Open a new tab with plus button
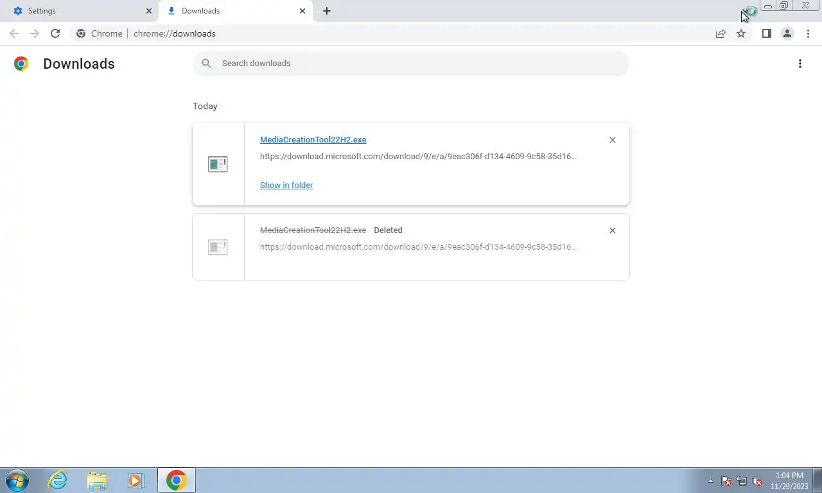This screenshot has height=493, width=822. coord(326,11)
